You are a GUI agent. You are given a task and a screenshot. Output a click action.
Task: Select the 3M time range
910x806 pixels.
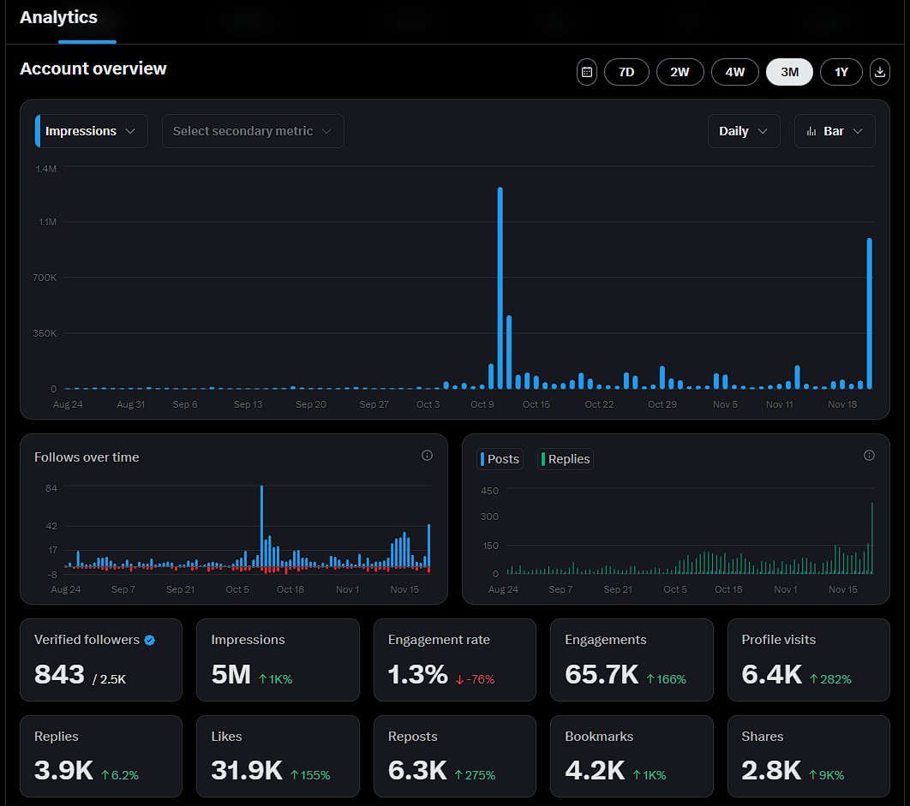pos(789,72)
